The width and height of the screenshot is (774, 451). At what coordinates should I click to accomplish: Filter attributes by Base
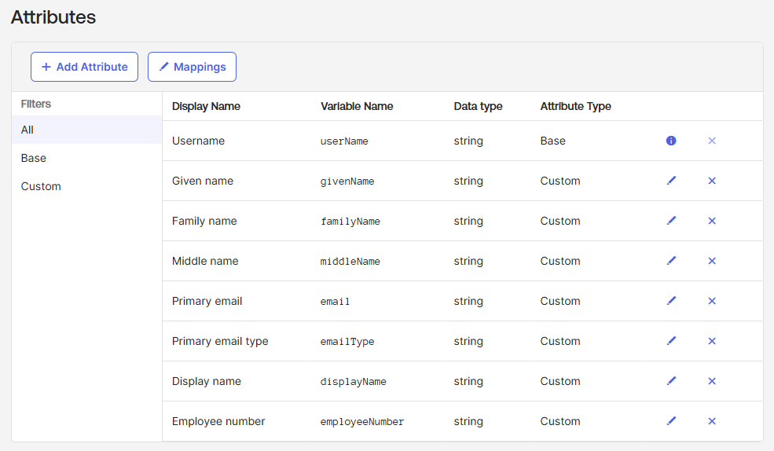pos(87,158)
